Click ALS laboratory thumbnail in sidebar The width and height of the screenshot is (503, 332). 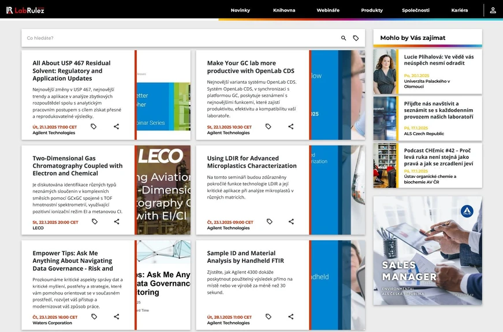[385, 118]
